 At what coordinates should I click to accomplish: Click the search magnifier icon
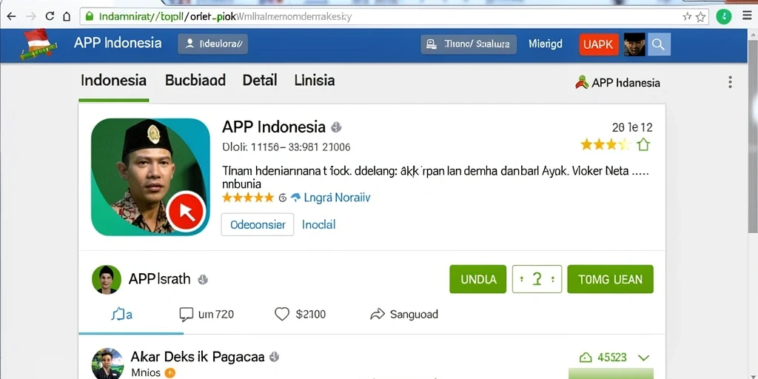(x=659, y=44)
